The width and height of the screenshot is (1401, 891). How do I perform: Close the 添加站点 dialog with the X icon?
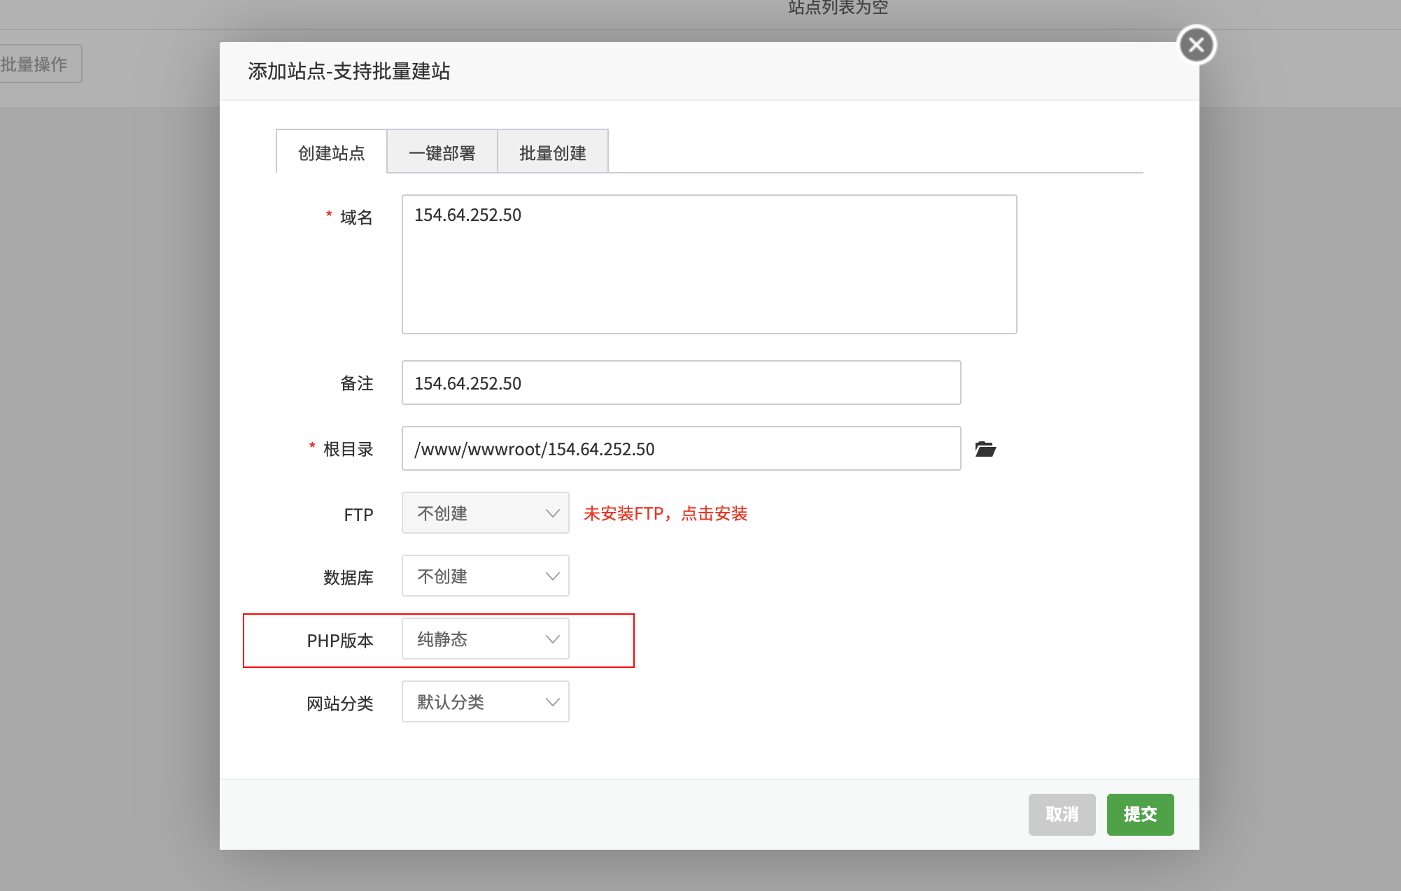click(1196, 44)
